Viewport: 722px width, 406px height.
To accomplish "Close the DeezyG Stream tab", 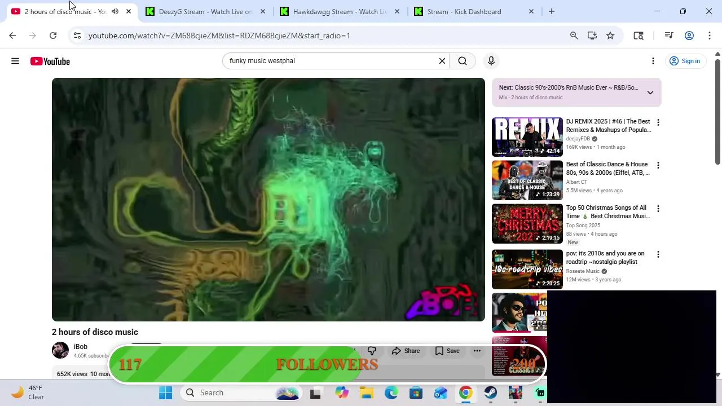I will pos(263,11).
